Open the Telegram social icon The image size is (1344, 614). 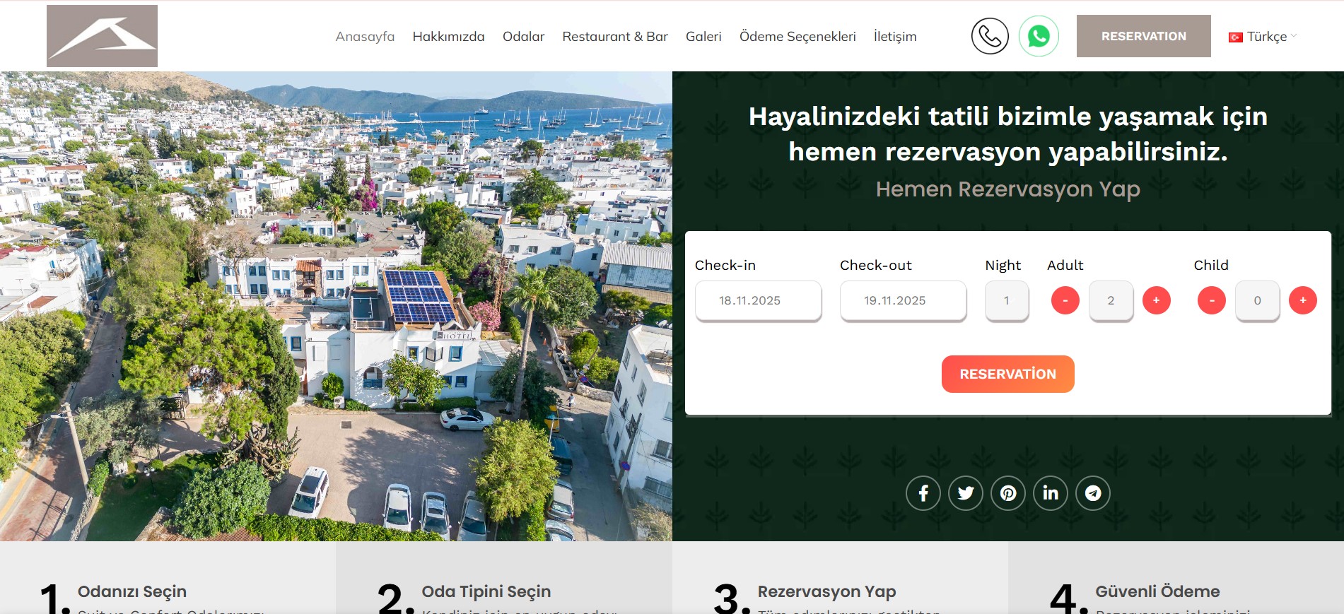[1092, 493]
